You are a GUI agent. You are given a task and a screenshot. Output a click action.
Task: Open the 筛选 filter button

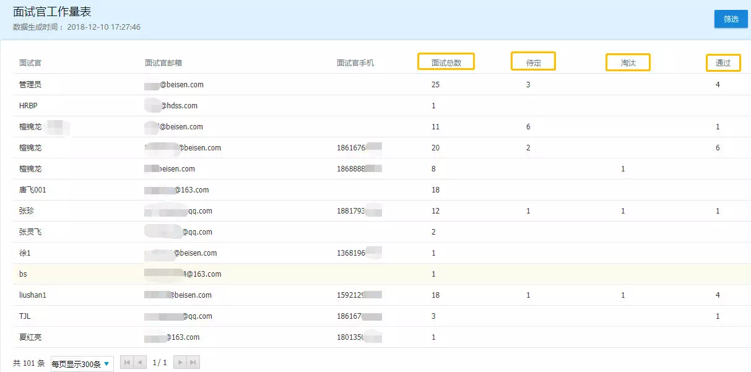pos(731,19)
